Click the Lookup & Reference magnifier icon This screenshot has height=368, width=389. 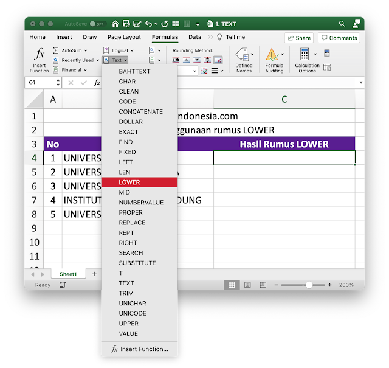coord(151,50)
